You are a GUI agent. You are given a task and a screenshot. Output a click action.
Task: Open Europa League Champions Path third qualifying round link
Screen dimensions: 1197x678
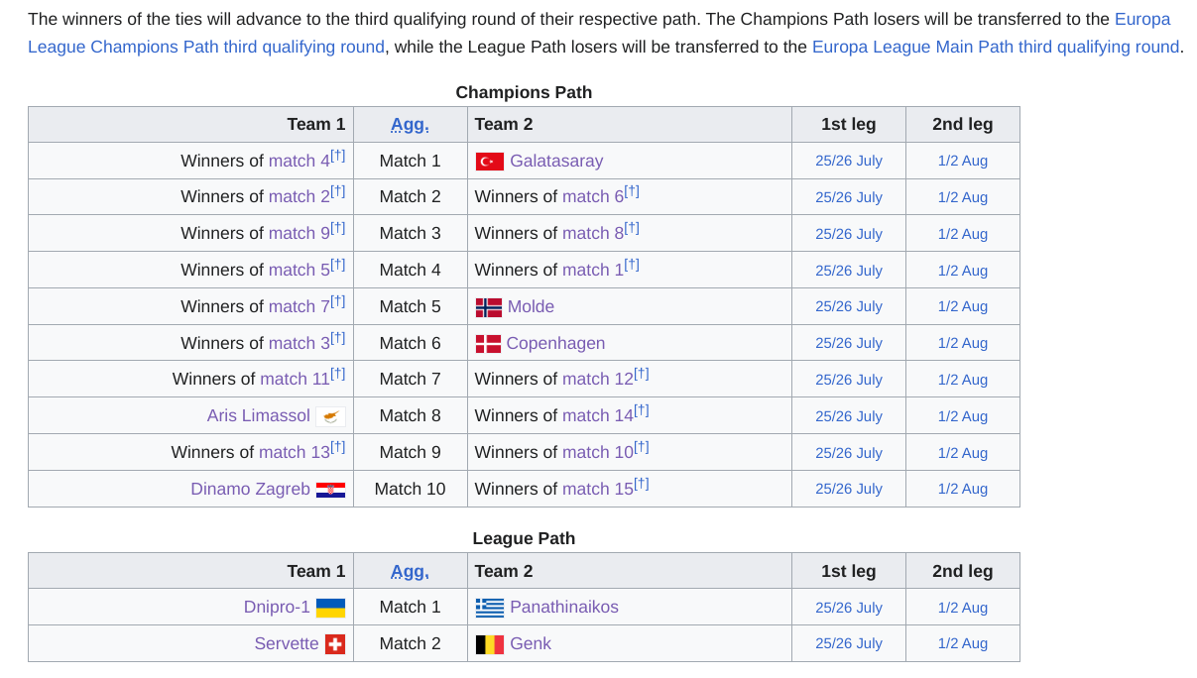(x=599, y=33)
